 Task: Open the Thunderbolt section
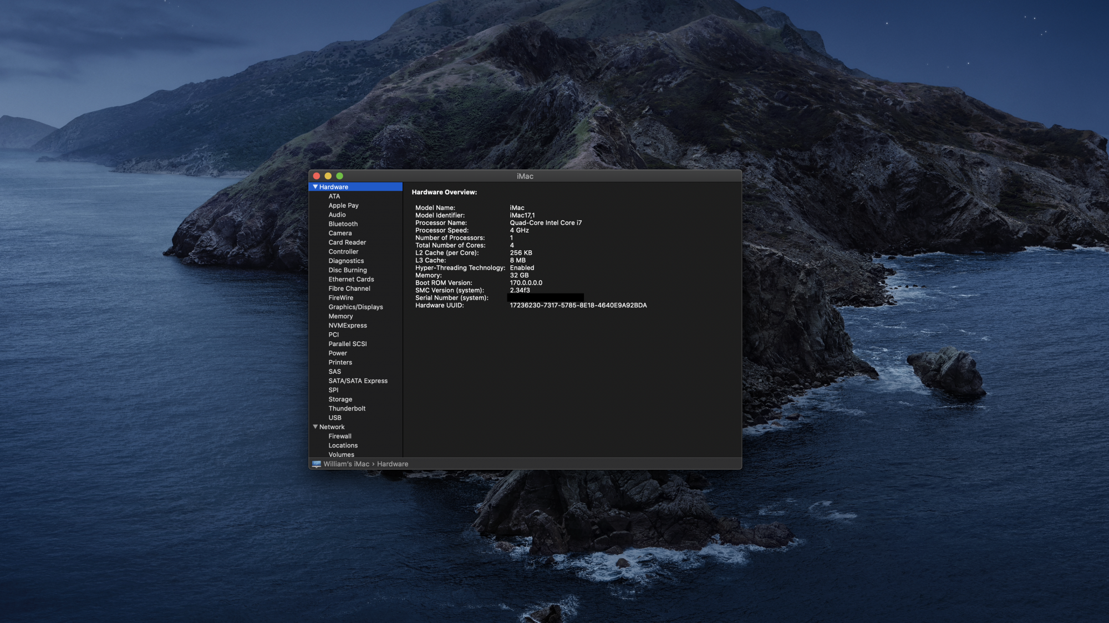pos(347,409)
